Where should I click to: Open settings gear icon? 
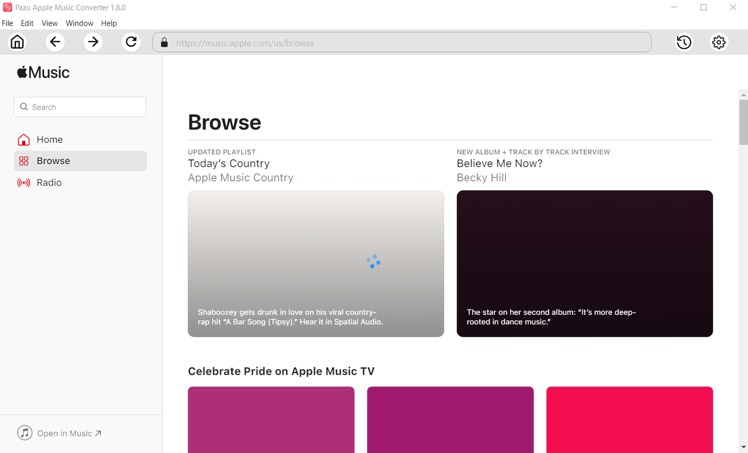pos(719,42)
